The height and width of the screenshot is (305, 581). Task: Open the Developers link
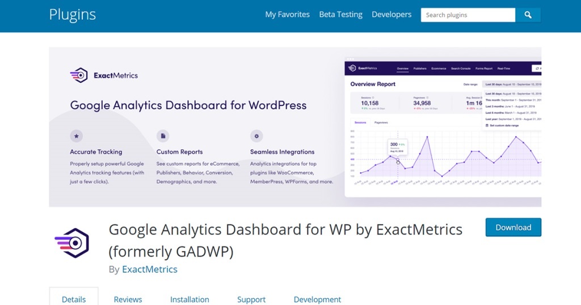[x=391, y=14]
